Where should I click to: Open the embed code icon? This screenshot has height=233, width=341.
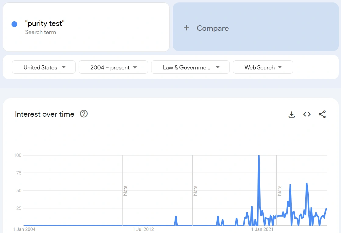click(307, 114)
